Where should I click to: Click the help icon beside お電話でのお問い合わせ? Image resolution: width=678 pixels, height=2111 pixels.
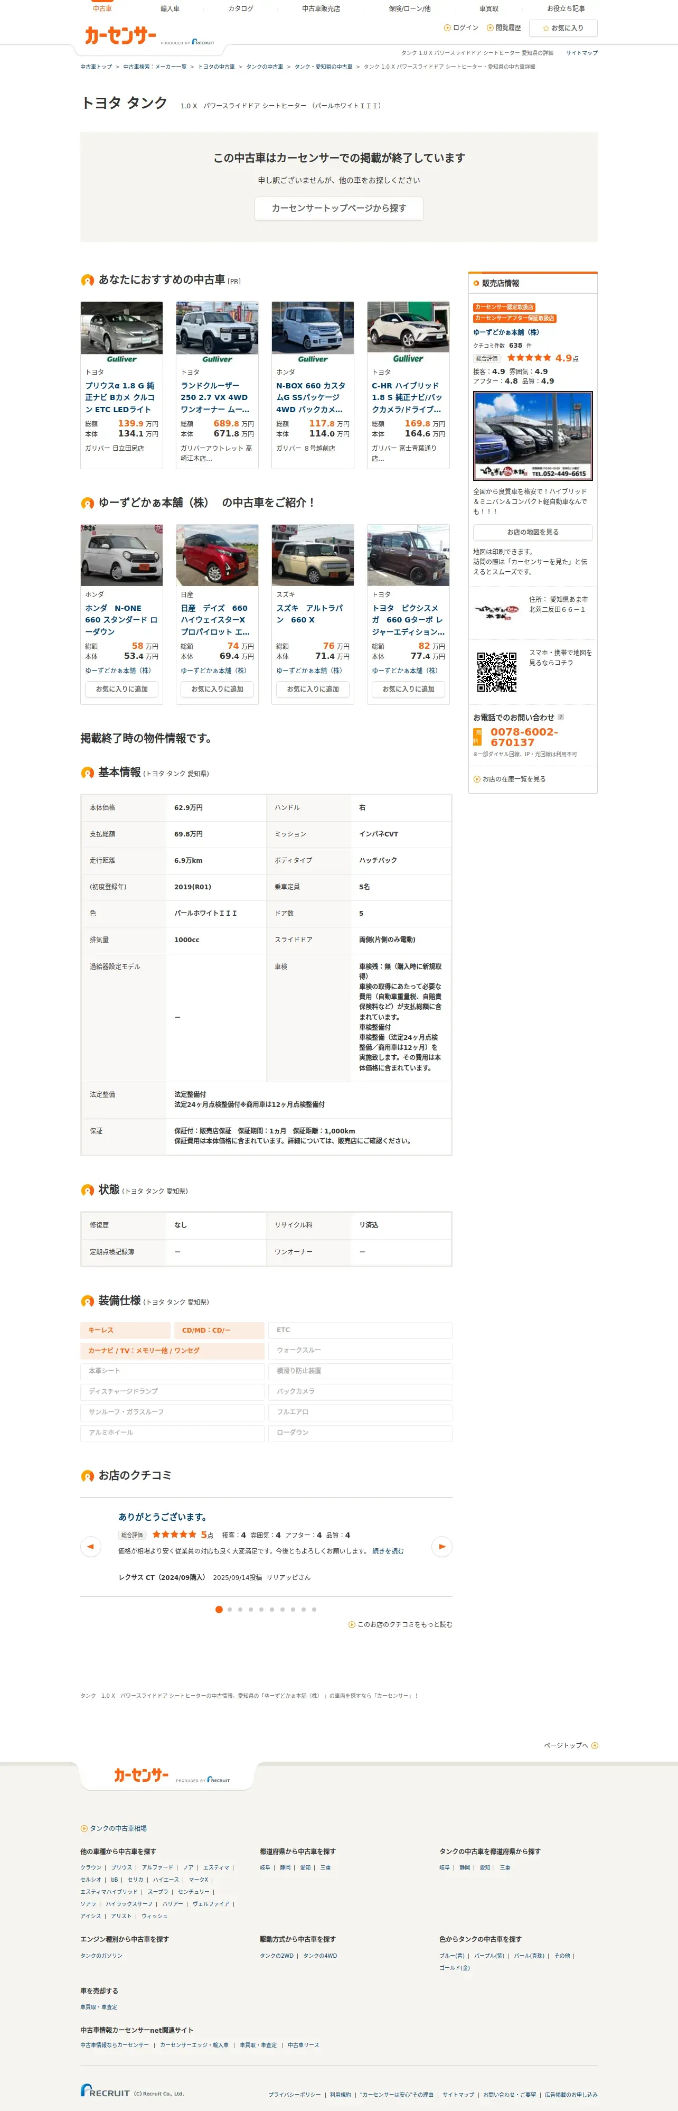(561, 717)
